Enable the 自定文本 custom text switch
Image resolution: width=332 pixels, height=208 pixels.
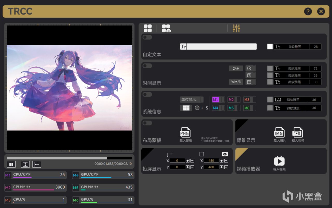click(x=147, y=37)
